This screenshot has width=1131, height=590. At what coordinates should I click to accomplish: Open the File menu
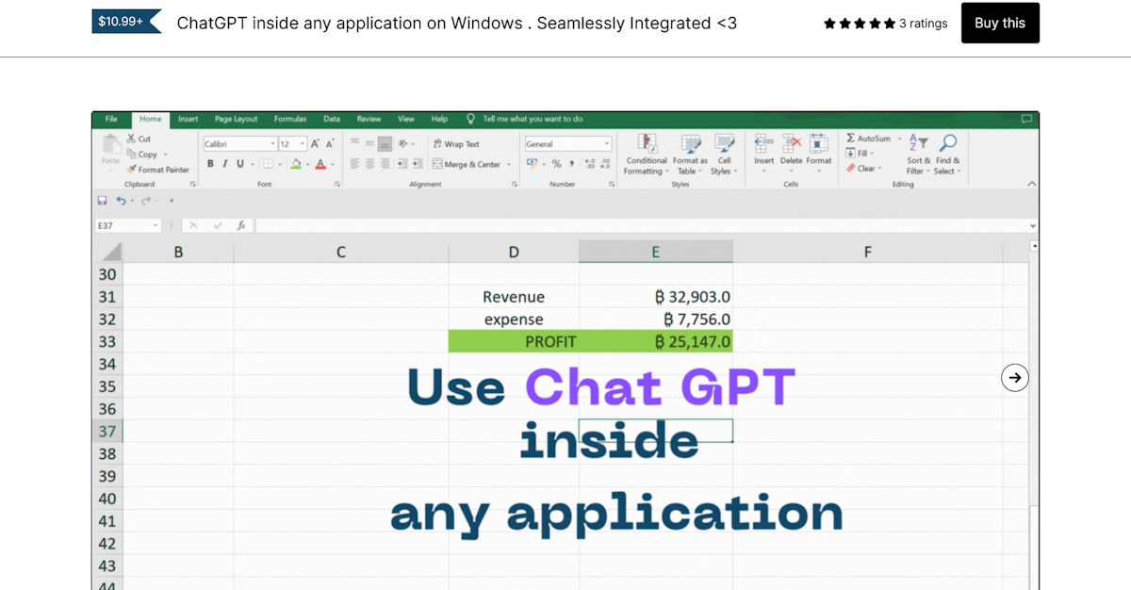pyautogui.click(x=111, y=120)
